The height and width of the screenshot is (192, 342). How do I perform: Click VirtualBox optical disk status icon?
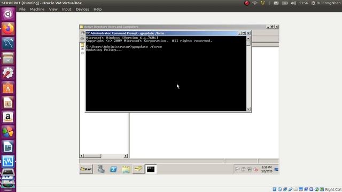pos(280,189)
